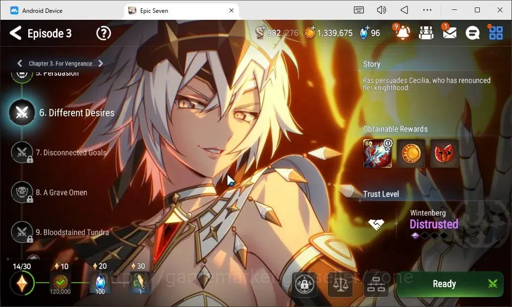
Task: Select stage 6 Different Desires icon
Action: (22, 113)
